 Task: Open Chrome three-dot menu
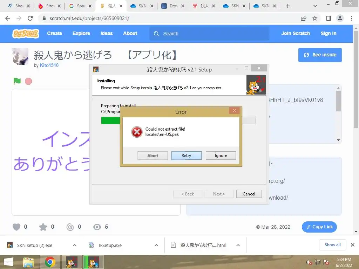351,18
